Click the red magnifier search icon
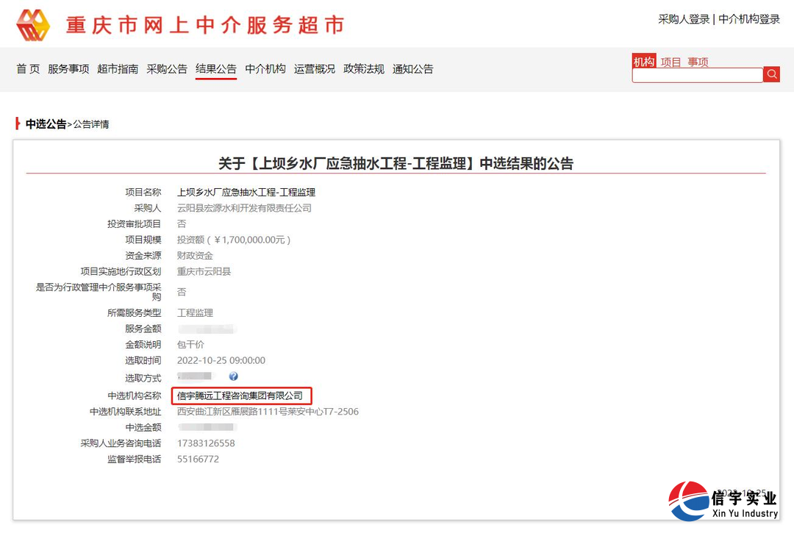Image resolution: width=794 pixels, height=533 pixels. click(x=771, y=74)
